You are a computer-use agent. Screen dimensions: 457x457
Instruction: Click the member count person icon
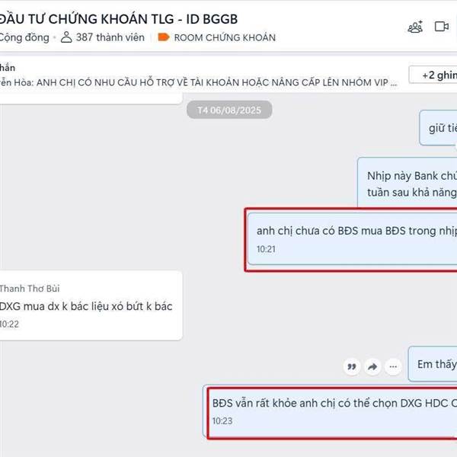[66, 37]
